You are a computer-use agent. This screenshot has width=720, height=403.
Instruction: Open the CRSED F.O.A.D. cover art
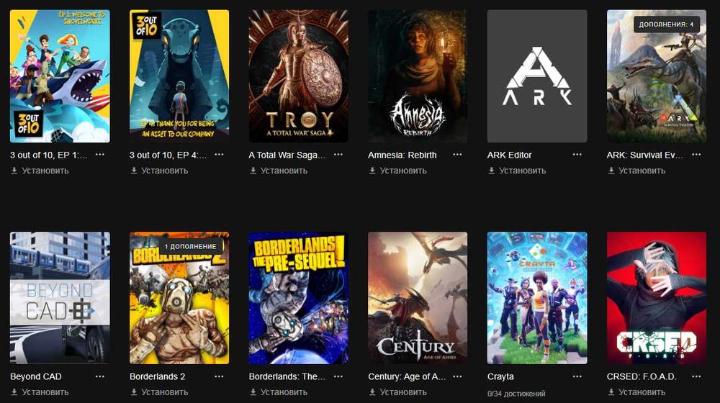coord(657,298)
